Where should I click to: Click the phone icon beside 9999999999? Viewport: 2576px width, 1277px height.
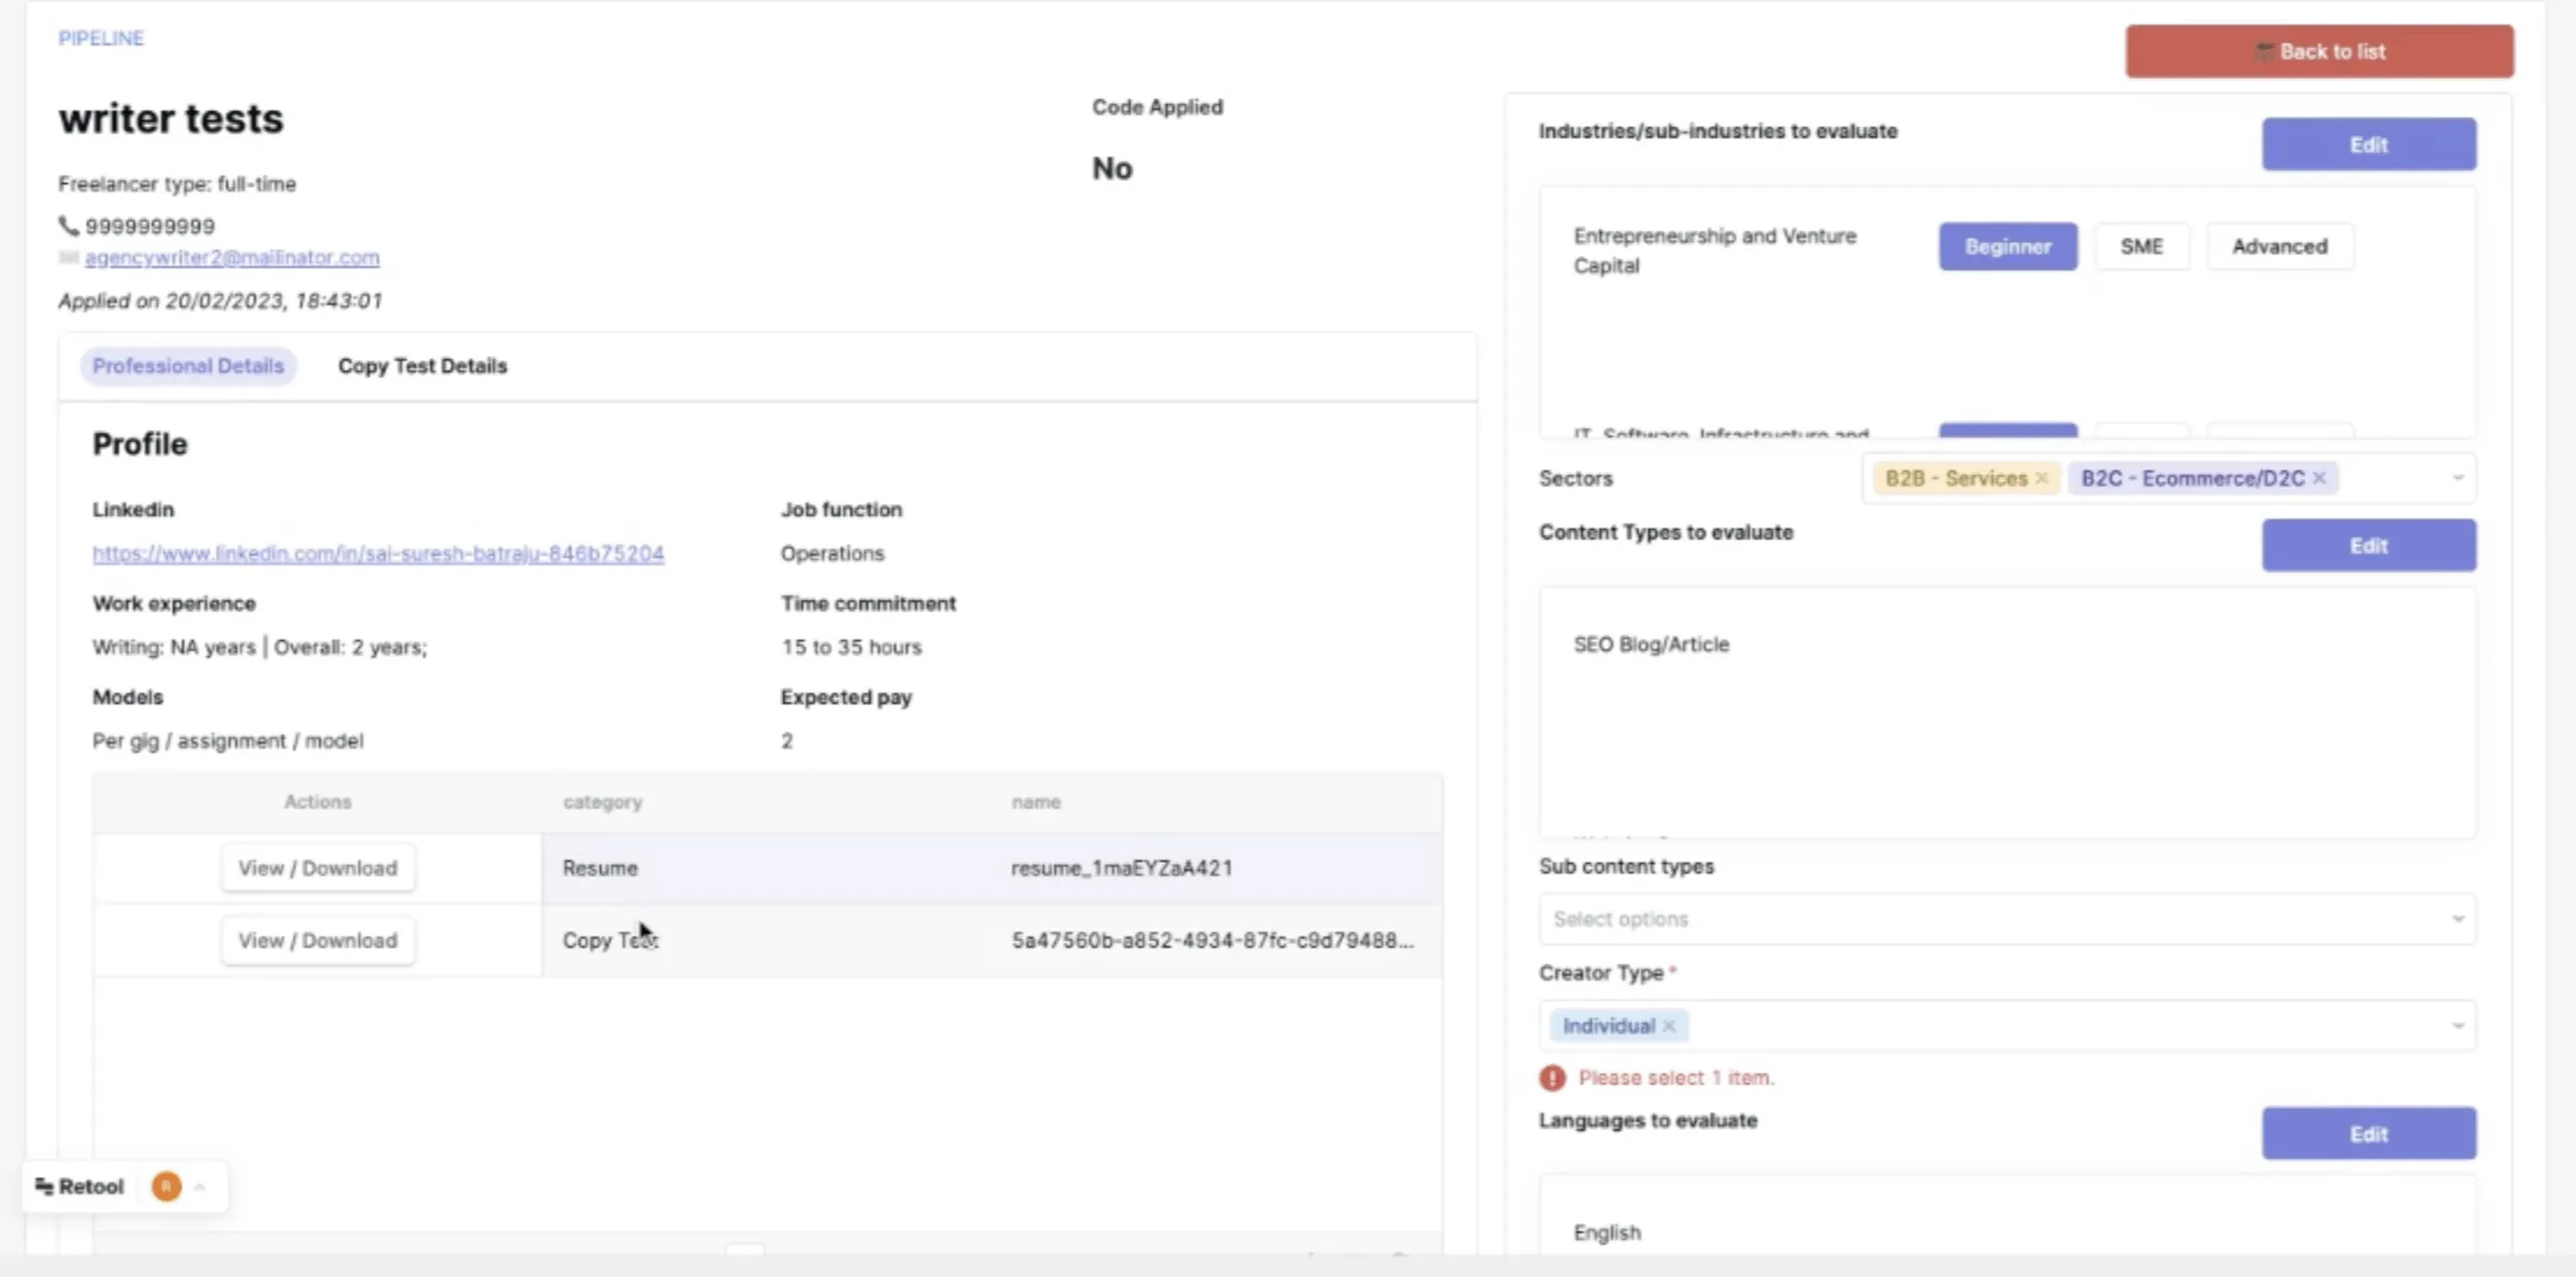[68, 226]
